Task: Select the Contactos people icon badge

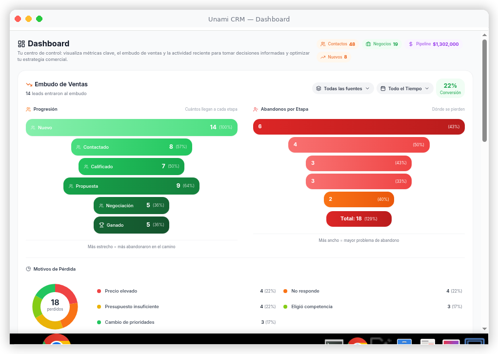Action: [322, 43]
